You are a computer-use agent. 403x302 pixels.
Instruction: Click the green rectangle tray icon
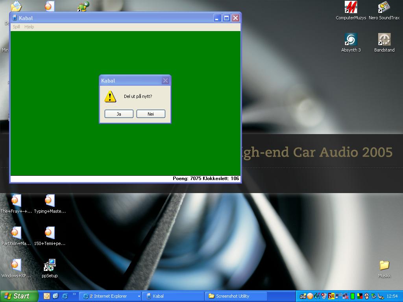[353, 296]
